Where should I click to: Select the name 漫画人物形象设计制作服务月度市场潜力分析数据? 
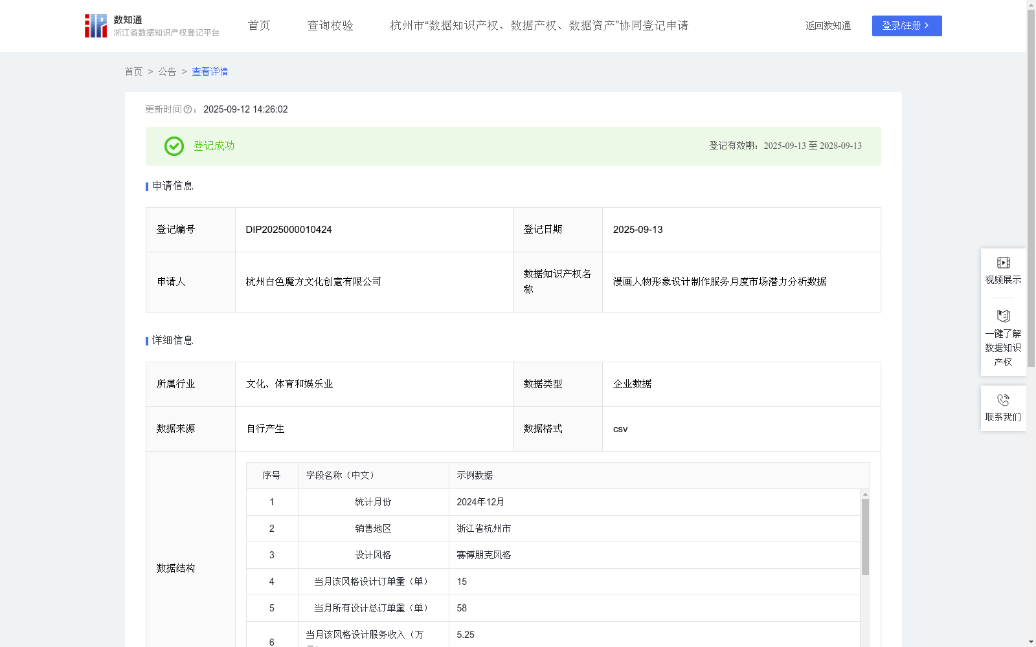coord(719,282)
